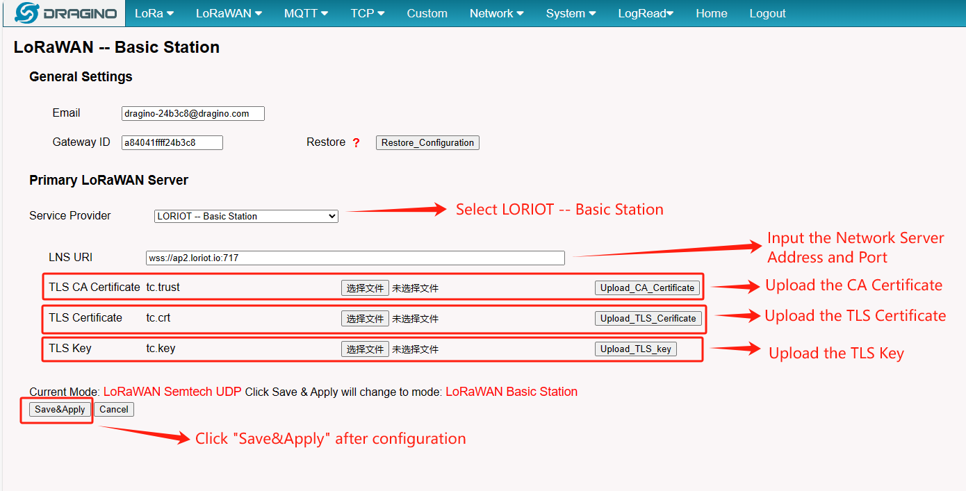Open the Network menu
966x491 pixels.
(497, 13)
